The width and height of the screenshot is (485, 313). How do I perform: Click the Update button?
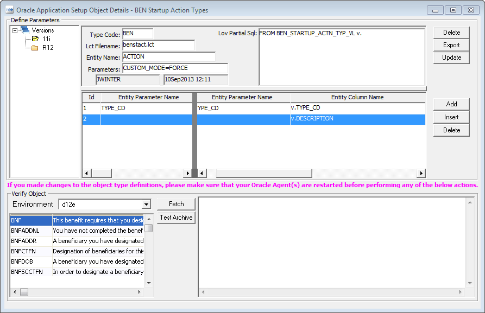click(x=451, y=58)
